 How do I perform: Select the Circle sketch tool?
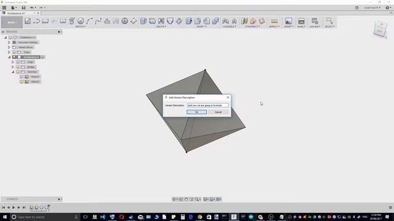[81, 21]
